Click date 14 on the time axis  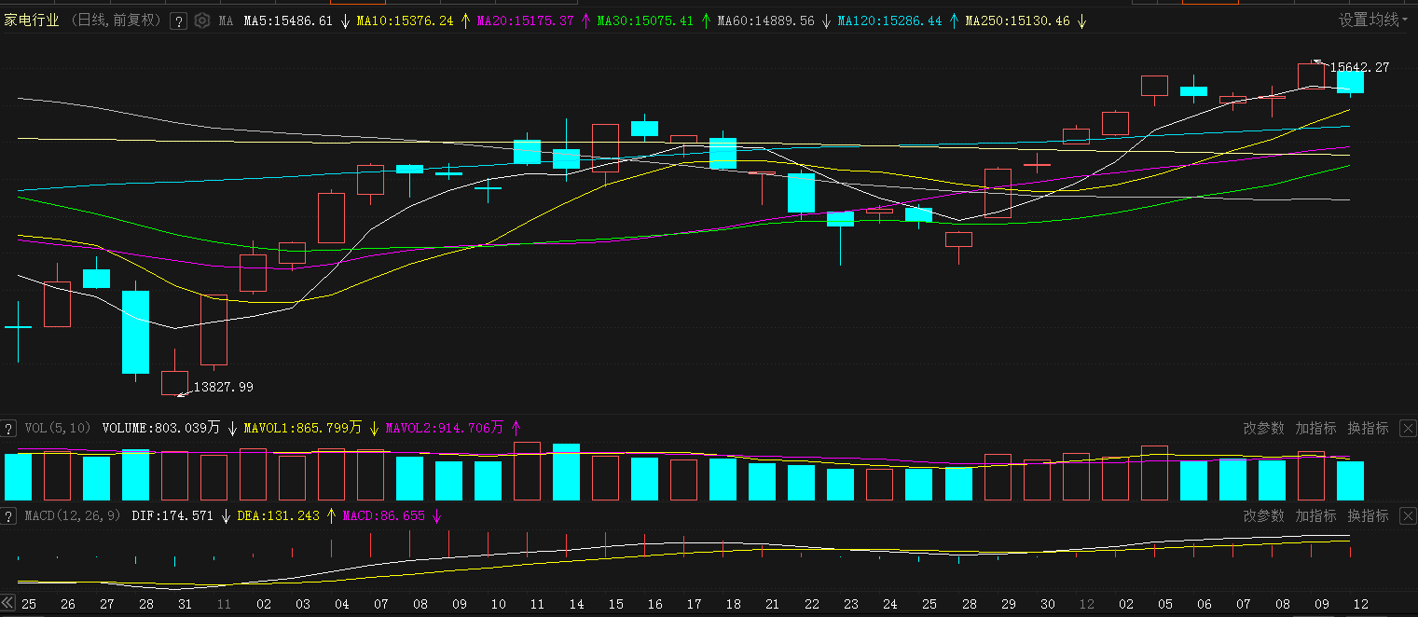pyautogui.click(x=576, y=604)
